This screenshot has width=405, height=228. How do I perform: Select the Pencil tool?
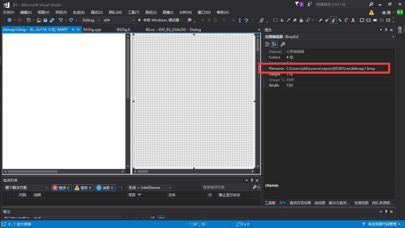321,20
